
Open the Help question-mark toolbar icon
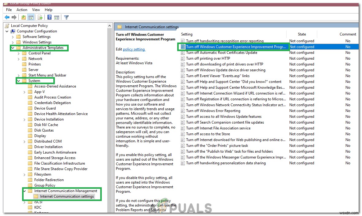pyautogui.click(x=49, y=17)
